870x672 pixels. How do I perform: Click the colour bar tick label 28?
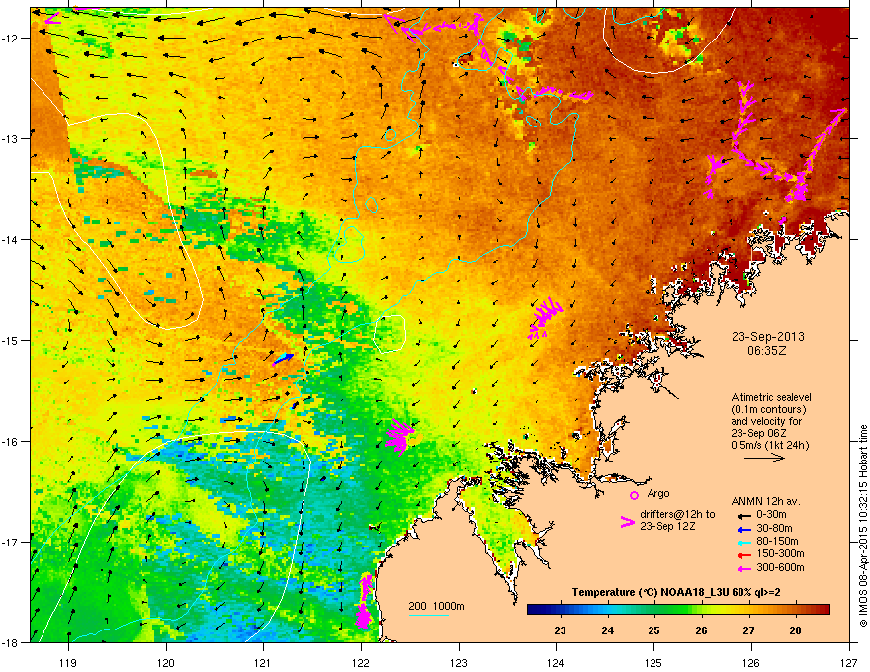(795, 630)
